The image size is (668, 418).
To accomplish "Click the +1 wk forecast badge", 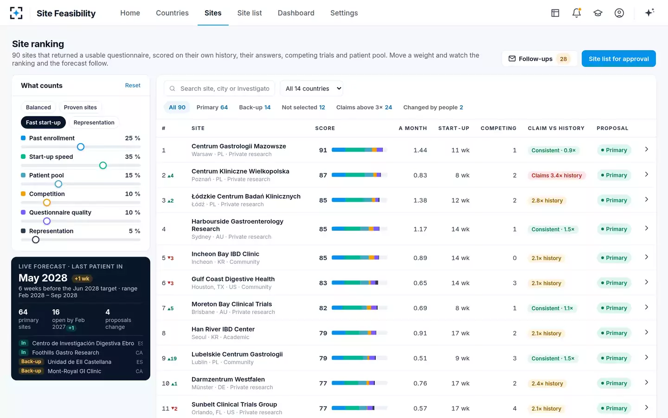I will pos(82,279).
